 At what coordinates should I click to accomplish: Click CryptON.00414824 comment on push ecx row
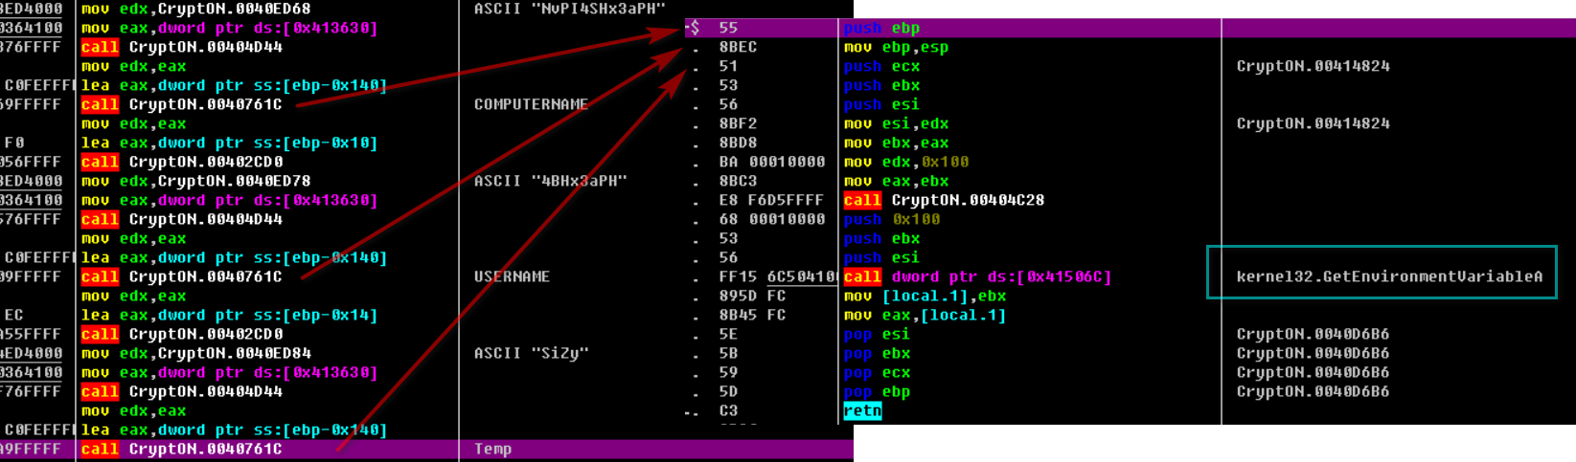click(x=1313, y=66)
